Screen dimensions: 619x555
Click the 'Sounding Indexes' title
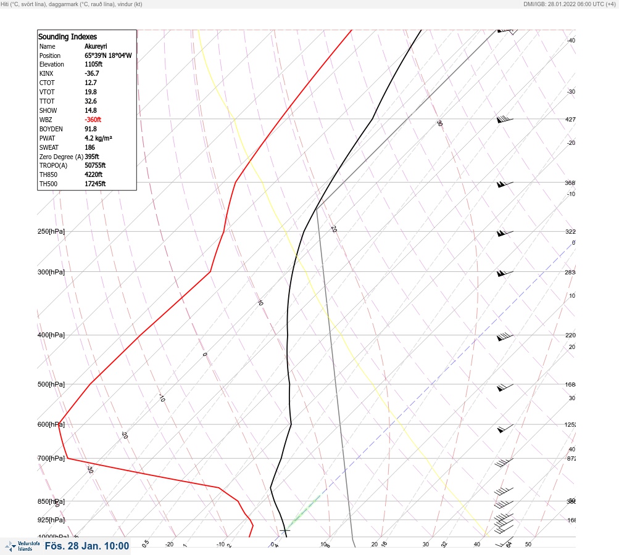pyautogui.click(x=67, y=36)
